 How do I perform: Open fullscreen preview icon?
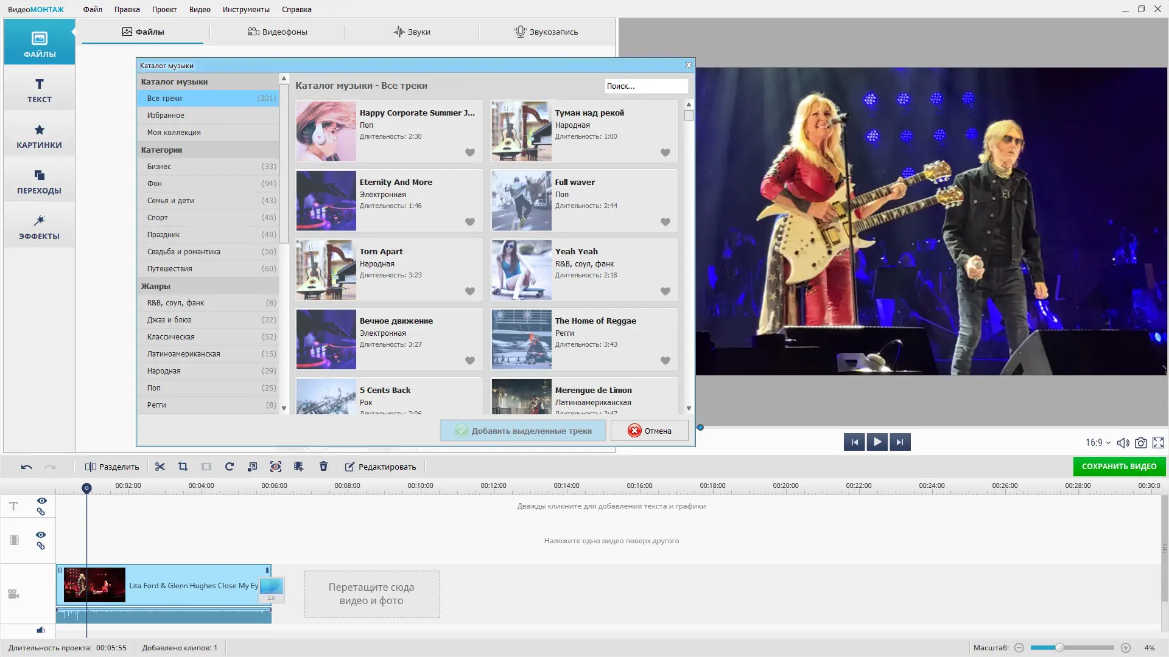tap(1158, 443)
